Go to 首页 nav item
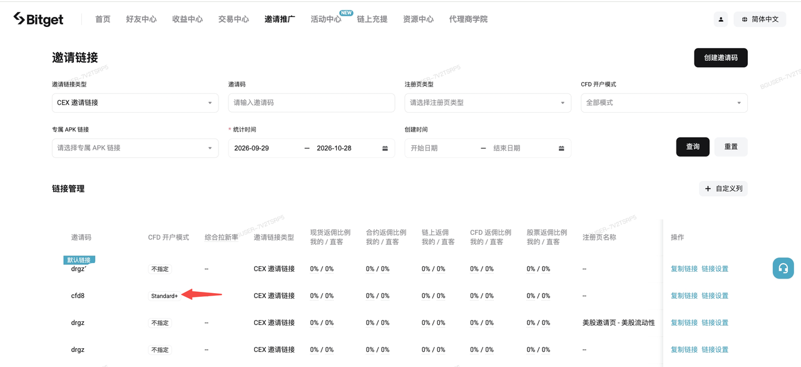The height and width of the screenshot is (367, 801). pos(103,19)
